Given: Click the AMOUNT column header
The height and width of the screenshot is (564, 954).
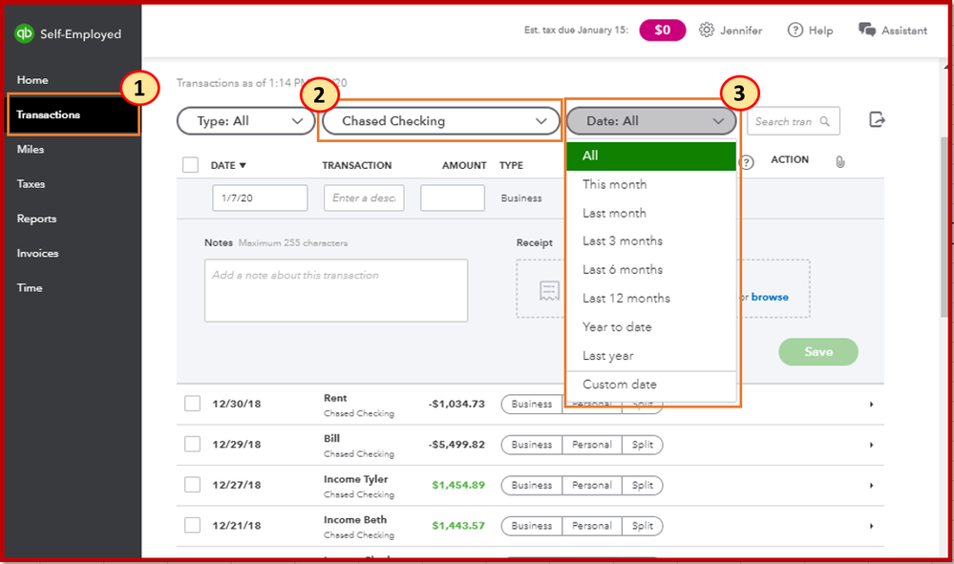Looking at the screenshot, I should (464, 165).
